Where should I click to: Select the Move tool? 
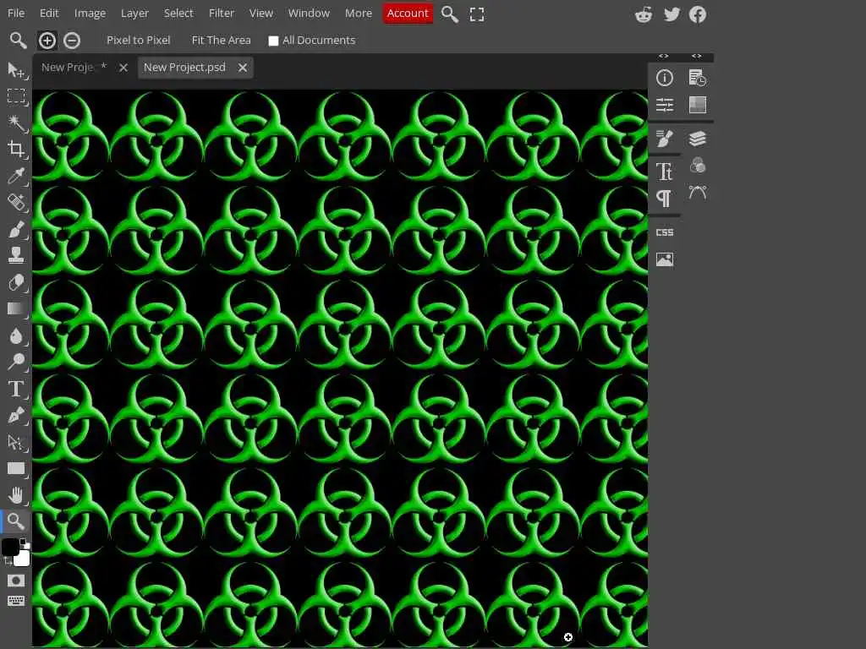tap(15, 70)
